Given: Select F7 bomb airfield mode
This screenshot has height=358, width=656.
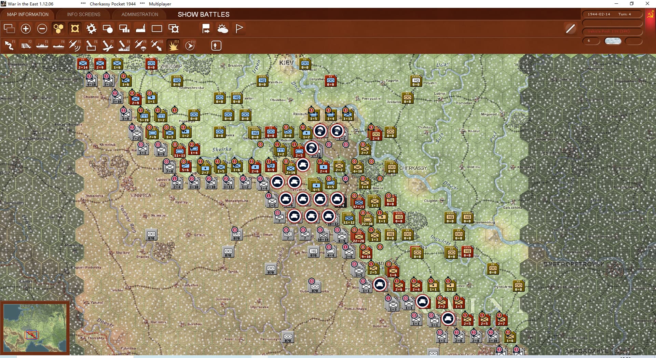Looking at the screenshot, I should 108,45.
